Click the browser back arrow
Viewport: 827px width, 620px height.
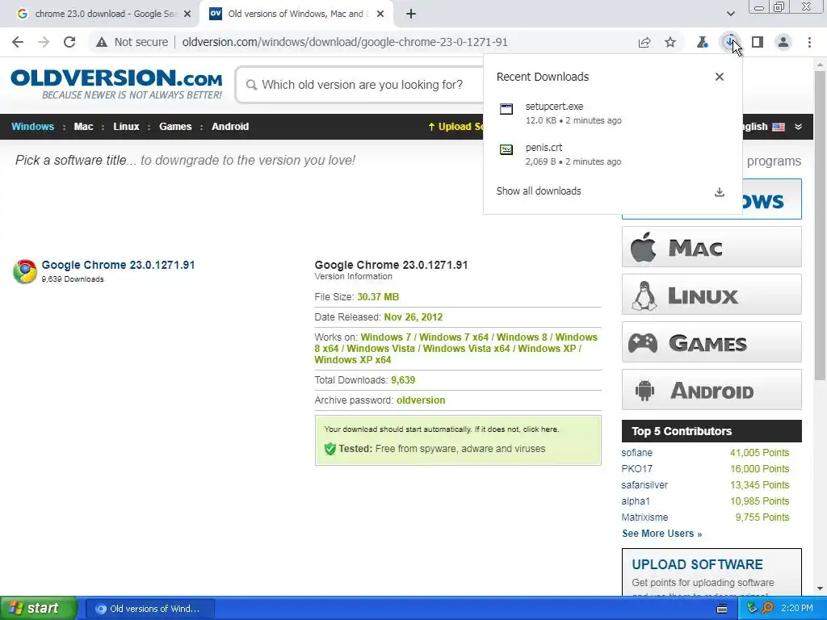point(18,42)
